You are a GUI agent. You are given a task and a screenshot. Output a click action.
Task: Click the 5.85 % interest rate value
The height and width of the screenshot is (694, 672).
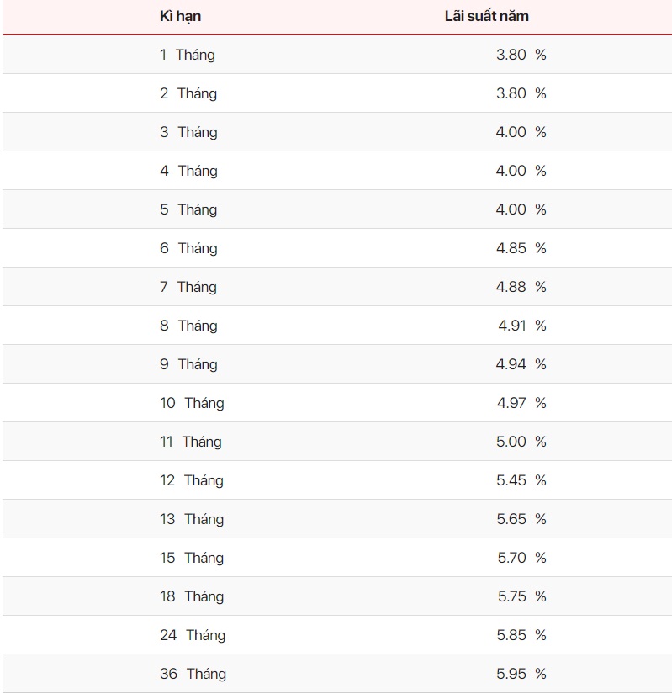point(521,635)
